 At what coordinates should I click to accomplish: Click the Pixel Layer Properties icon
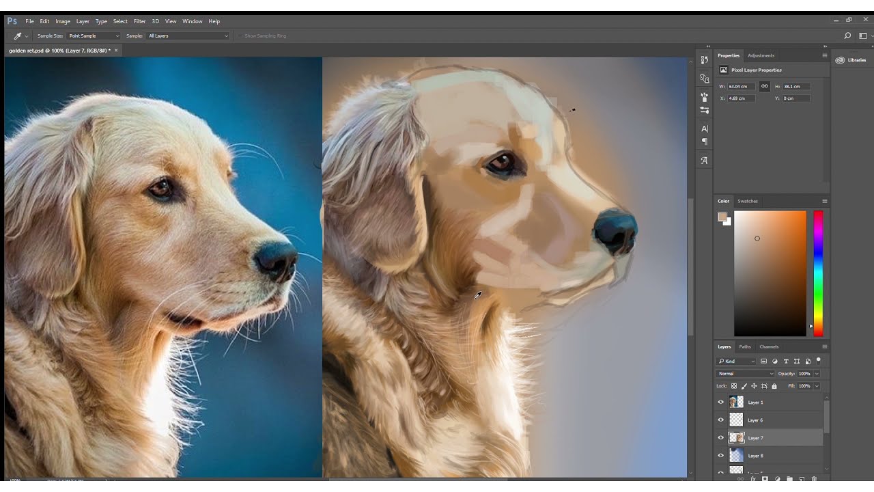(x=724, y=70)
